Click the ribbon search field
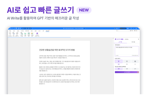The width and height of the screenshot is (157, 96). click(x=123, y=31)
